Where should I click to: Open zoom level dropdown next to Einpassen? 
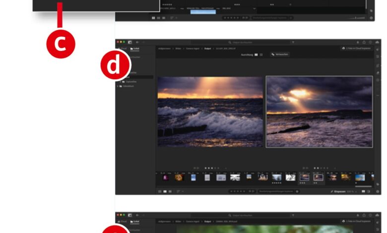pyautogui.click(x=356, y=191)
